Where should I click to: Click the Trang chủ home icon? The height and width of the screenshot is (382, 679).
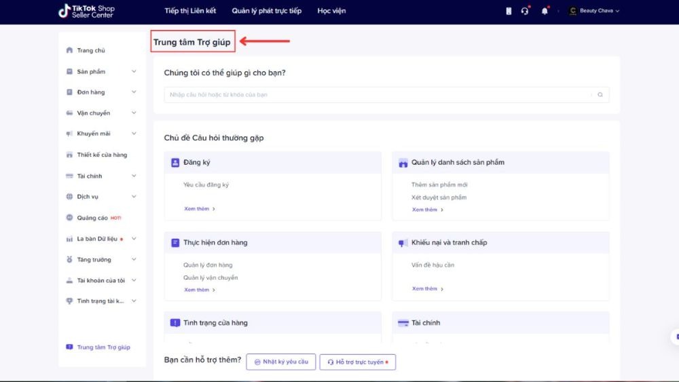[69, 50]
